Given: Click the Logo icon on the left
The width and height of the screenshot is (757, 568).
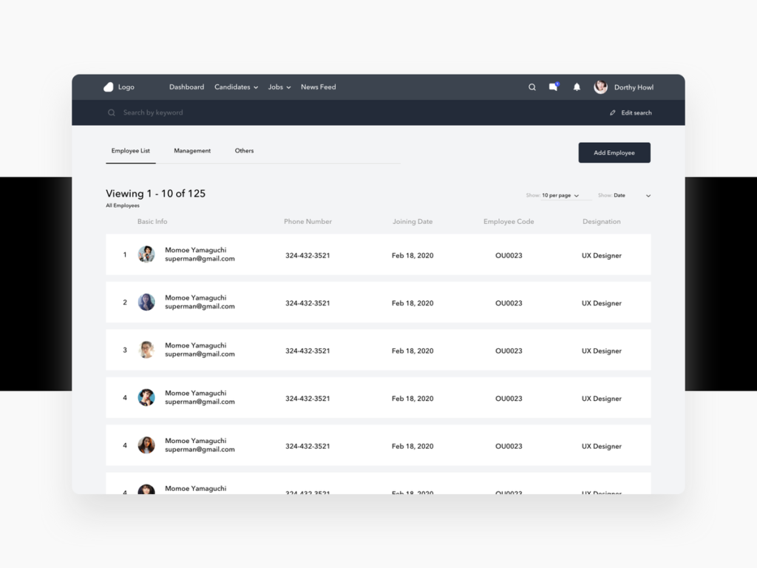Looking at the screenshot, I should click(x=108, y=87).
